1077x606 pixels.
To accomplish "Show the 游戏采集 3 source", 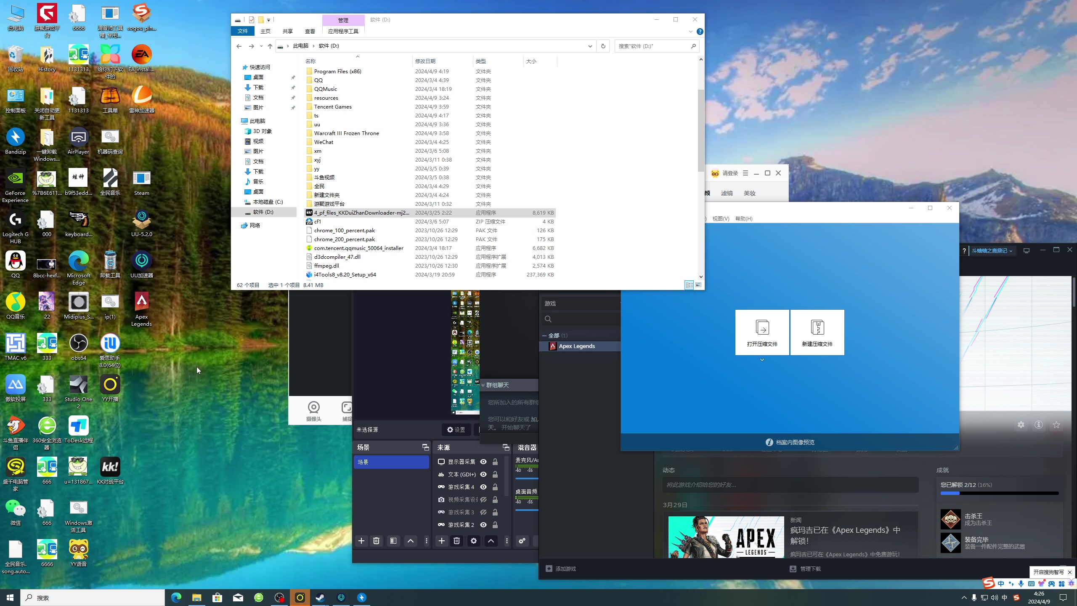I will click(483, 512).
